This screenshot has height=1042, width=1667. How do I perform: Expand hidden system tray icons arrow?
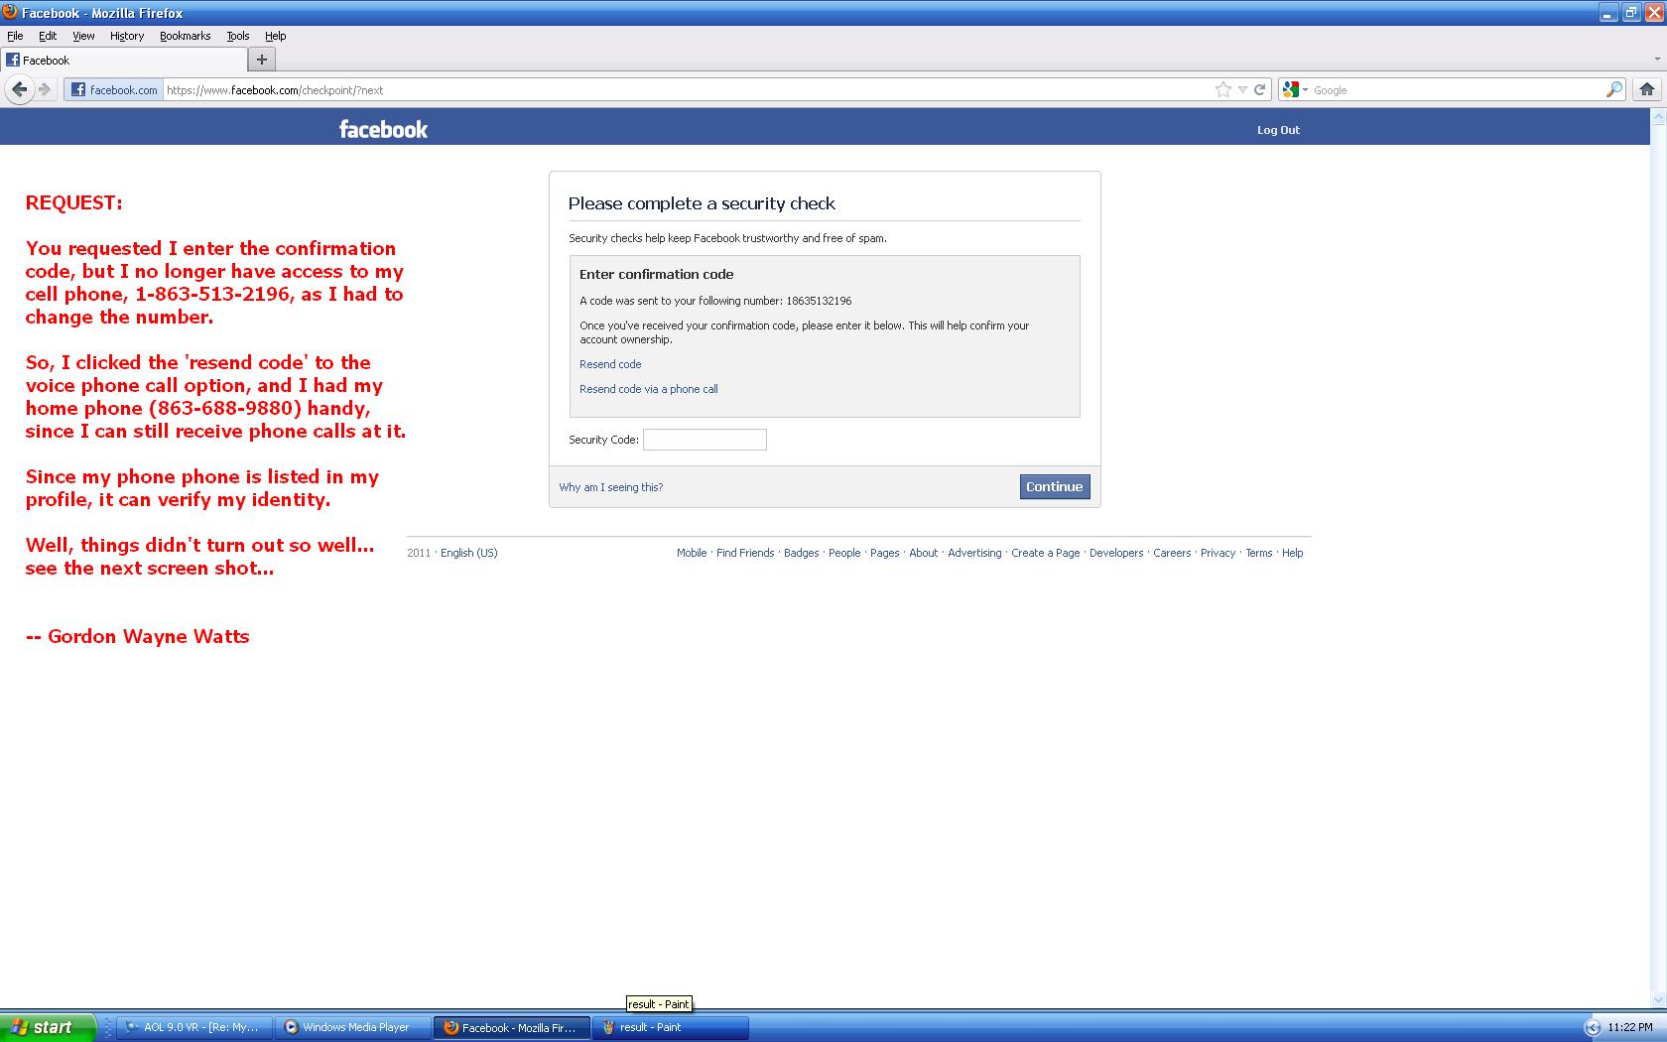1593,1027
